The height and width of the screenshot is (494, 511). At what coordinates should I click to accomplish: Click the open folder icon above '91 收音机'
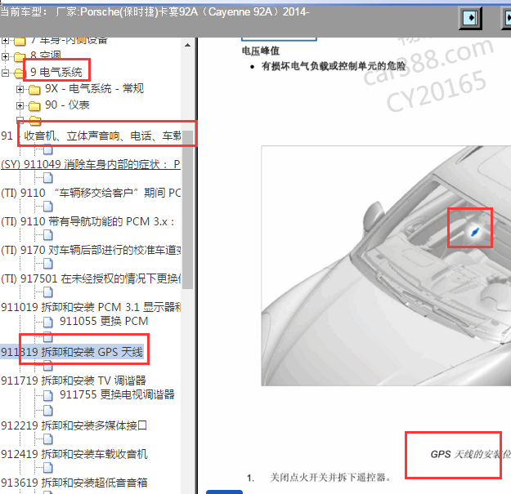(35, 120)
